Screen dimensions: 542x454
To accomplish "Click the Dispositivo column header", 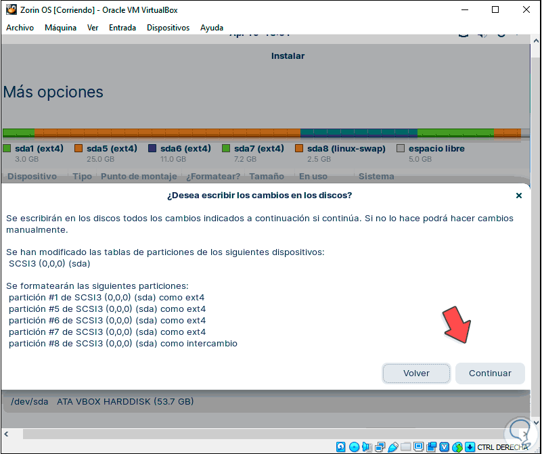I will (32, 176).
